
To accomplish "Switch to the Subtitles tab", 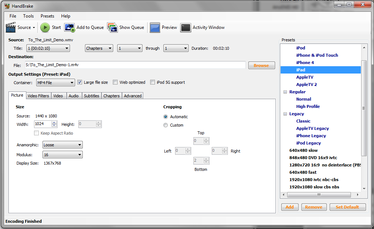I will 91,96.
